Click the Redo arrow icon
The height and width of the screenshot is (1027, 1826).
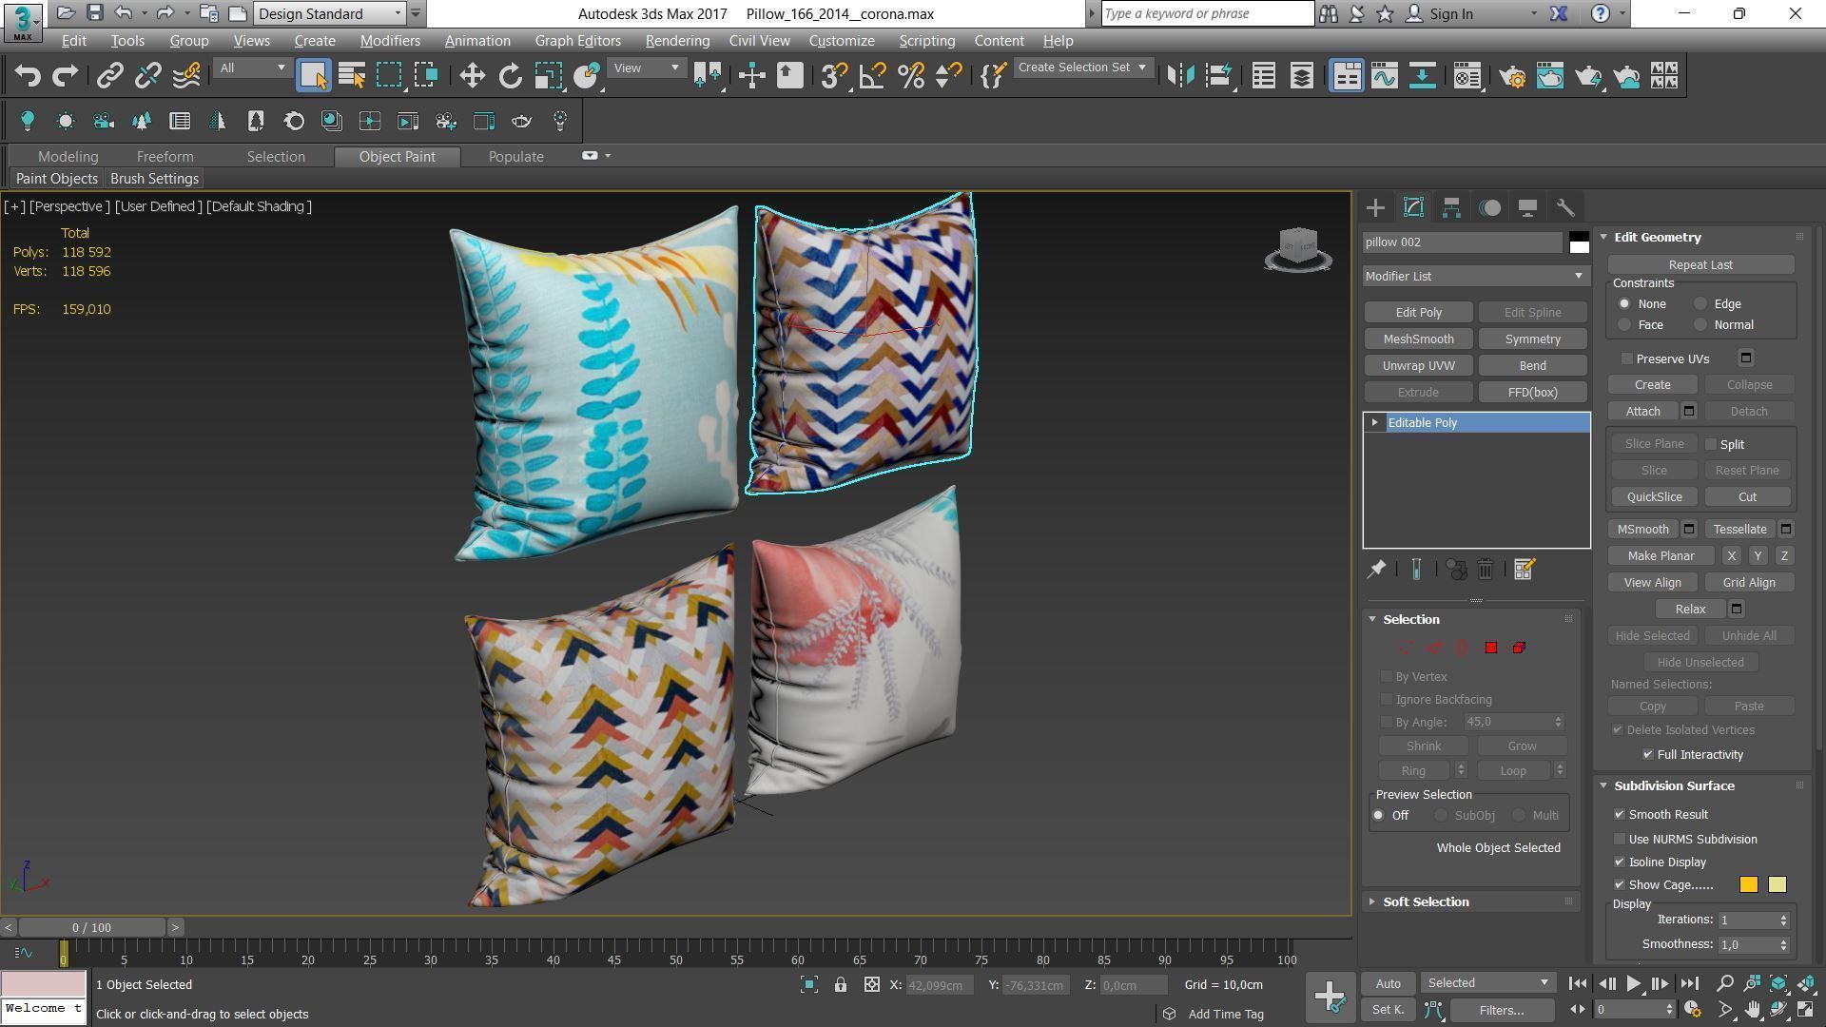tap(65, 76)
